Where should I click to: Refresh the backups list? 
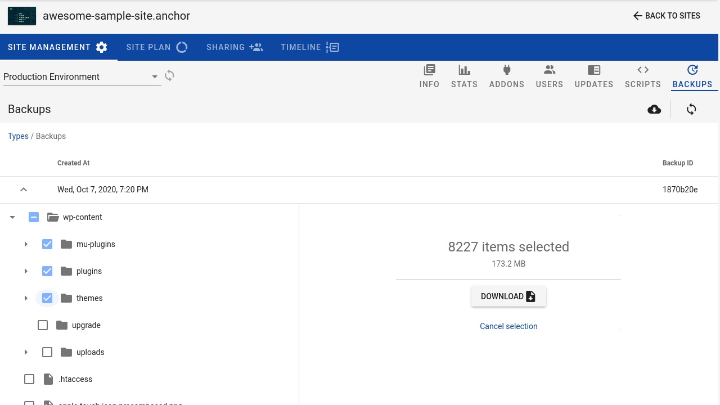tap(691, 109)
